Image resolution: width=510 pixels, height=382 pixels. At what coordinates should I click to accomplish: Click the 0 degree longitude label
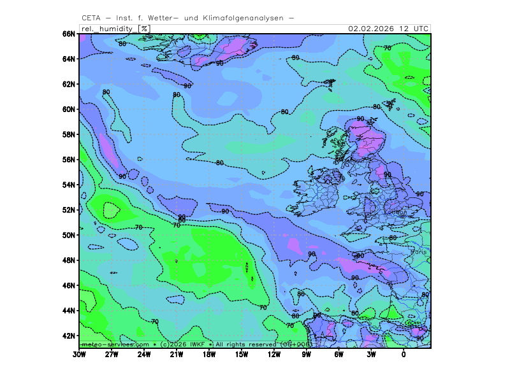[404, 355]
